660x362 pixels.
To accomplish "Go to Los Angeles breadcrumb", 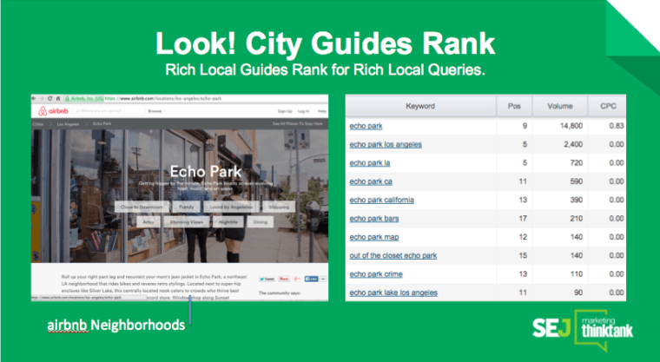I will pyautogui.click(x=68, y=124).
